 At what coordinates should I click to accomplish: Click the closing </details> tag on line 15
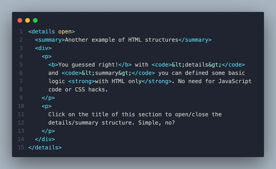tap(45, 147)
